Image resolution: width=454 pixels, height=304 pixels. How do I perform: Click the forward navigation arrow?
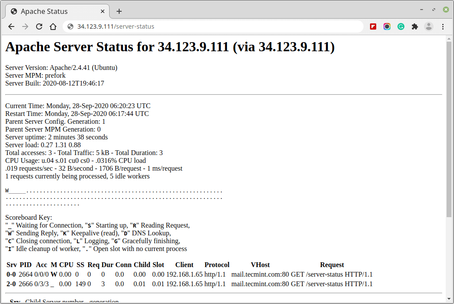click(x=25, y=26)
